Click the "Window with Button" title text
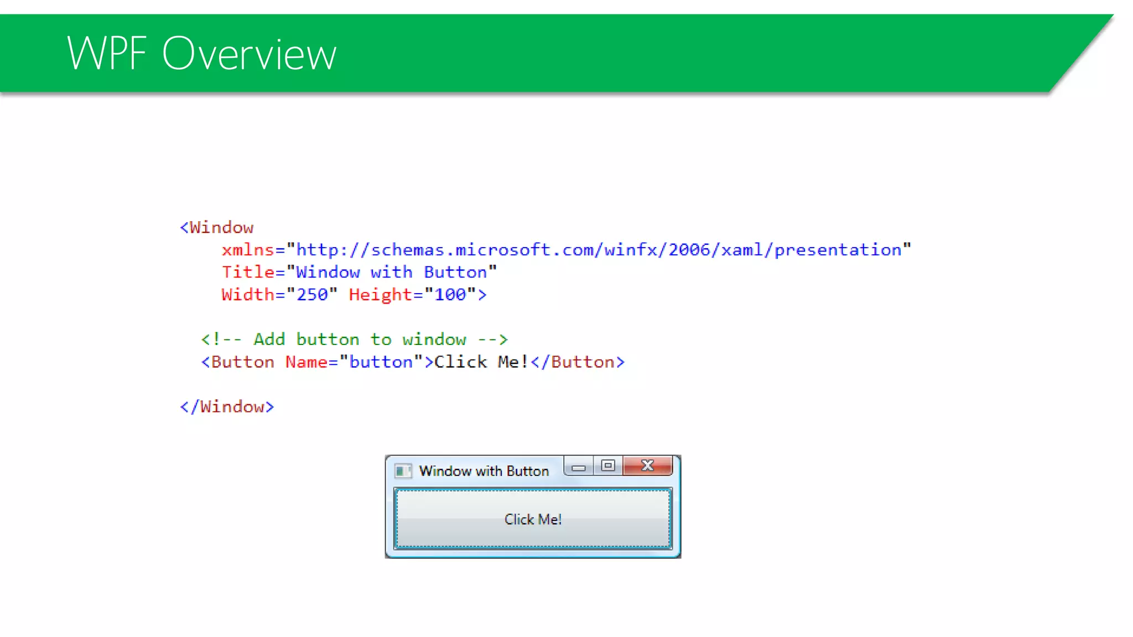This screenshot has width=1133, height=637. (484, 471)
